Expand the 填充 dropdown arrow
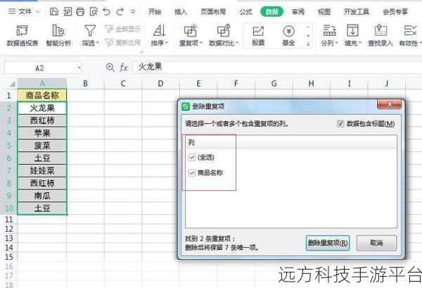422x288 pixels. point(360,43)
